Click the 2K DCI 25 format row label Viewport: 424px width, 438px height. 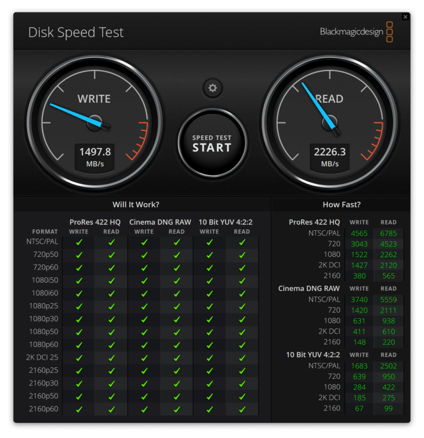42,357
